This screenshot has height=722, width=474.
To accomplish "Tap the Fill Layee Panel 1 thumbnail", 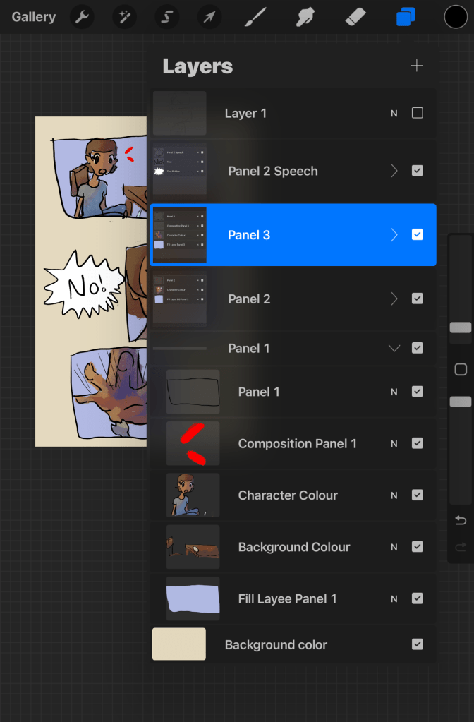I will [x=193, y=598].
